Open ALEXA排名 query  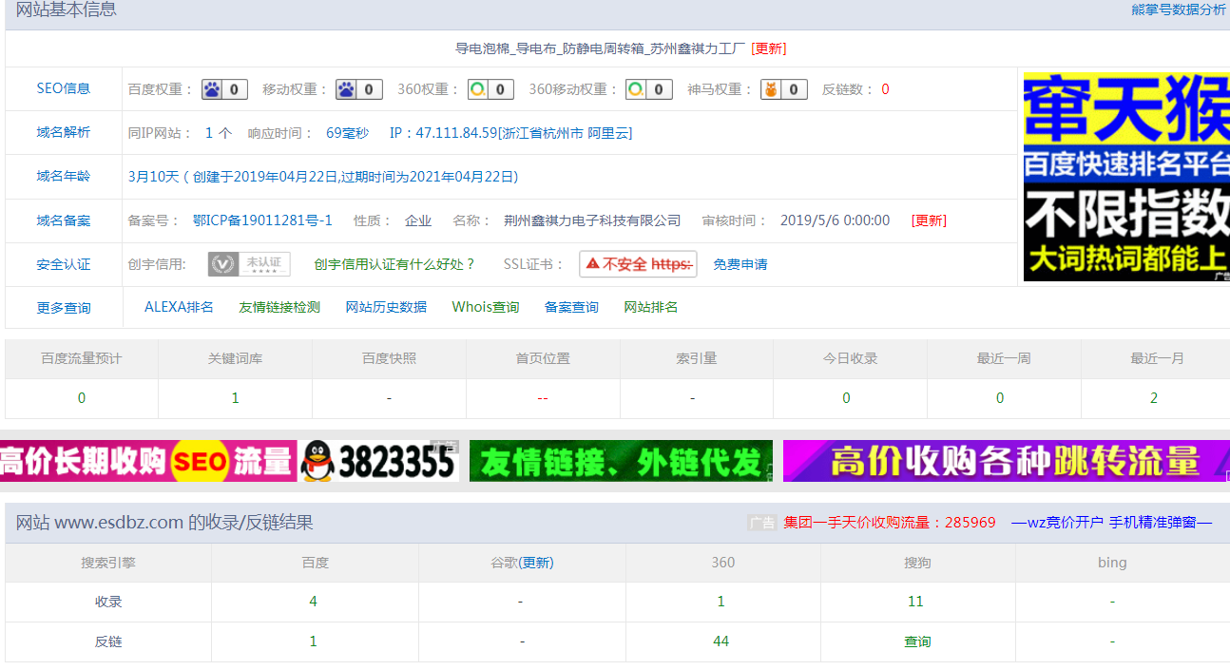pos(179,307)
